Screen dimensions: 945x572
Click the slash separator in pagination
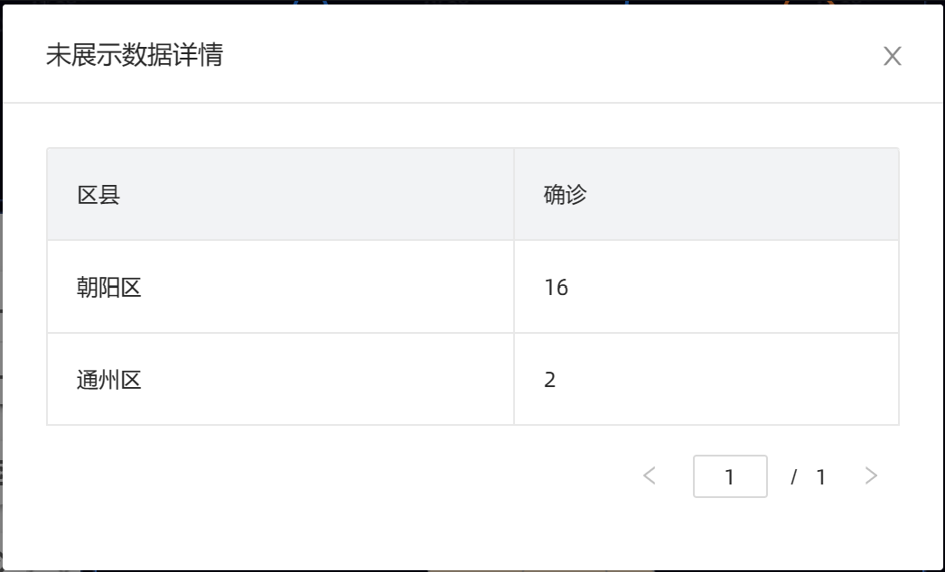[x=794, y=477]
